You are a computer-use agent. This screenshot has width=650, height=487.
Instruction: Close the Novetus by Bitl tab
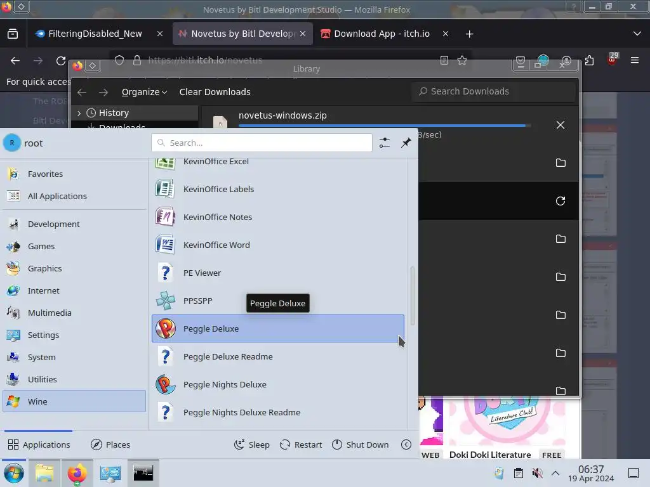point(303,34)
